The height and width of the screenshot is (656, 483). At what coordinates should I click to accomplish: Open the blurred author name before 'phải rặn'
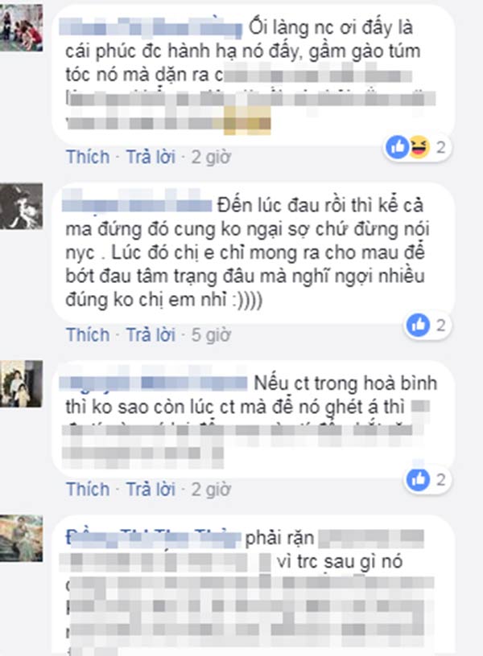click(x=153, y=537)
